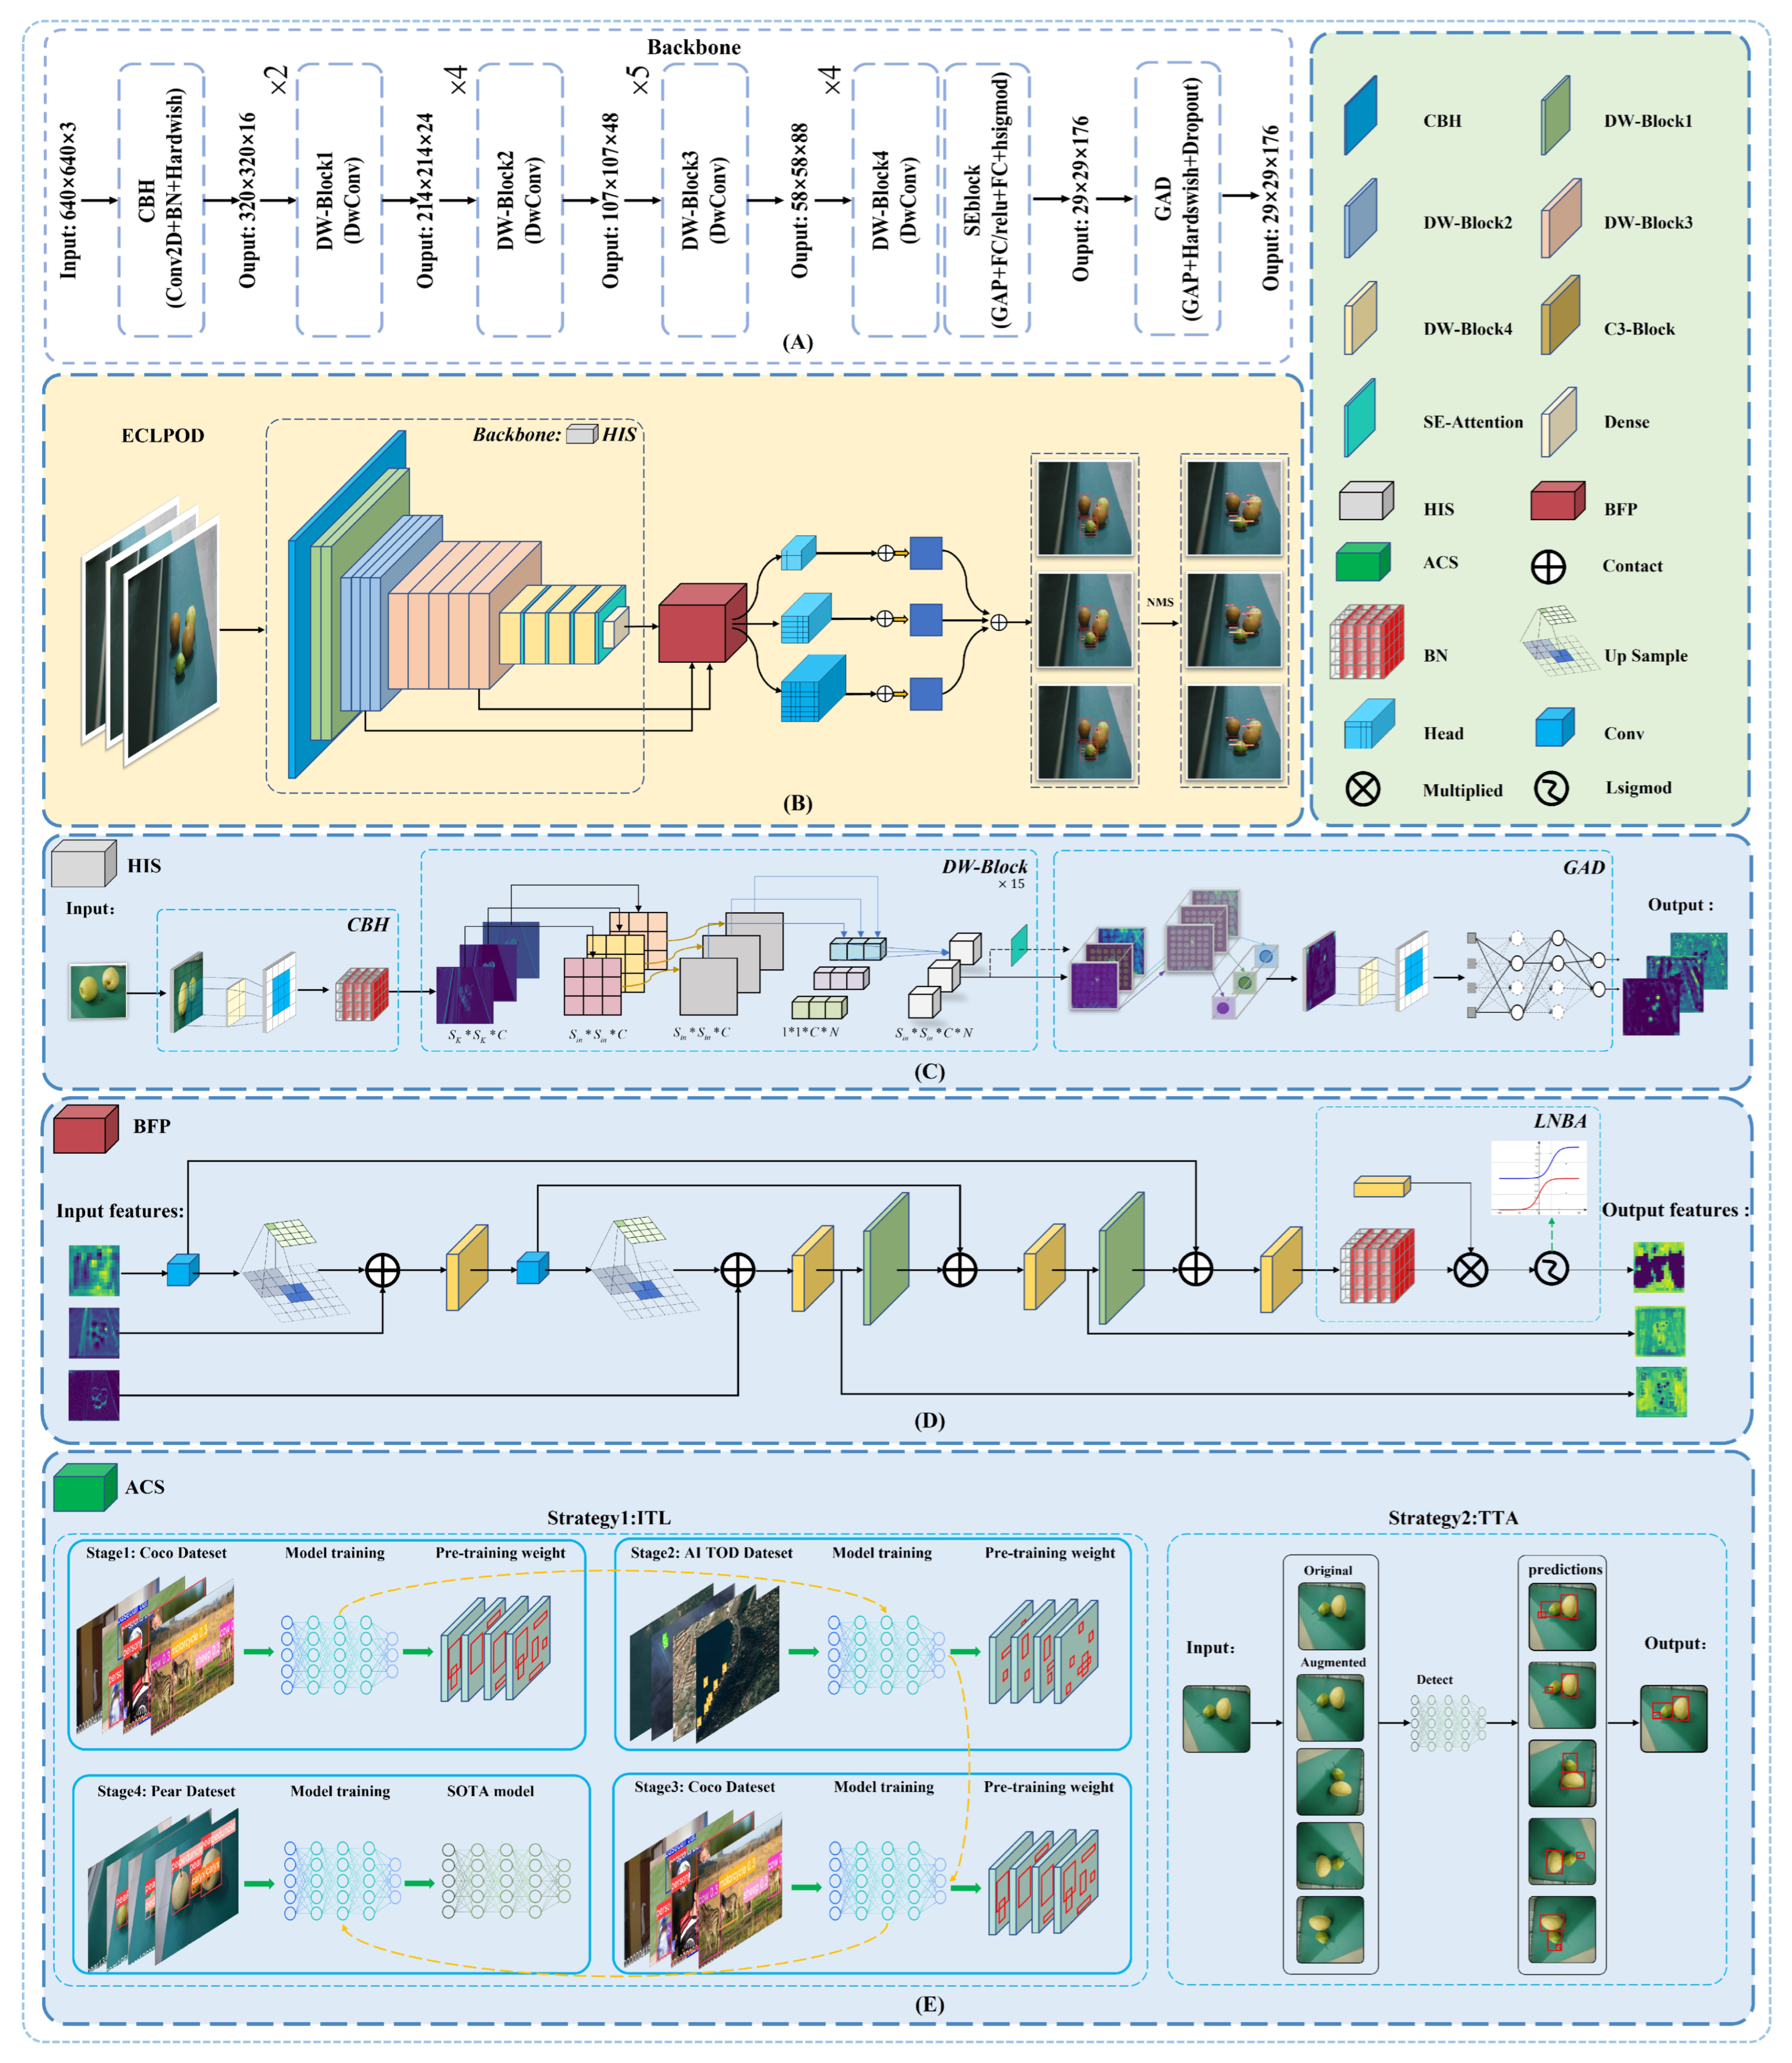Click the teal SE-Attention legend icon
Screen dimensions: 1792x2063
[1360, 418]
